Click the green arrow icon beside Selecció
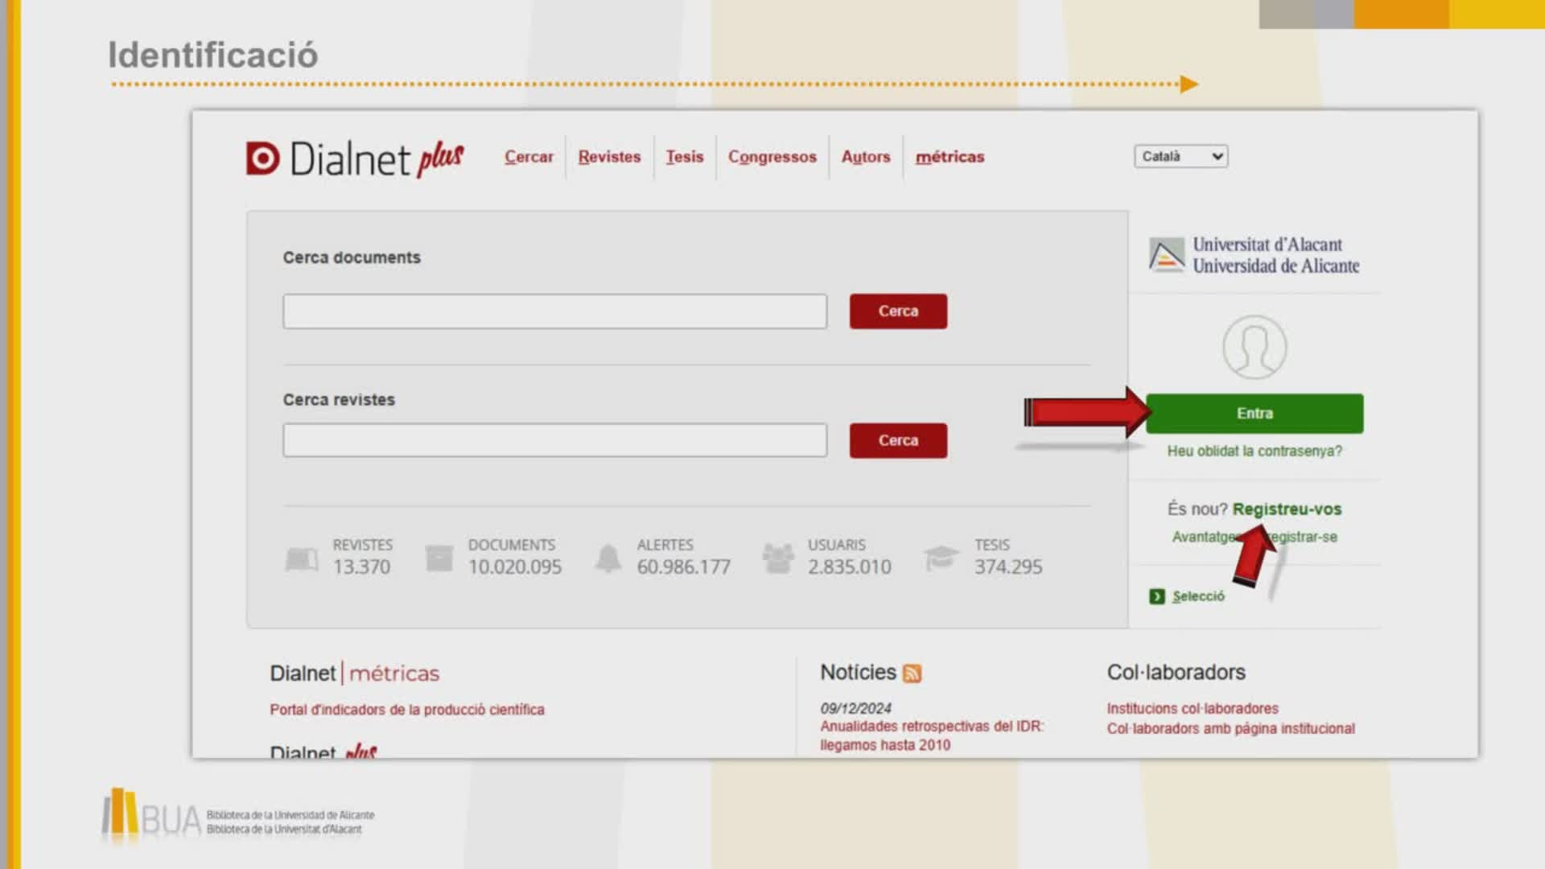 [x=1157, y=596]
